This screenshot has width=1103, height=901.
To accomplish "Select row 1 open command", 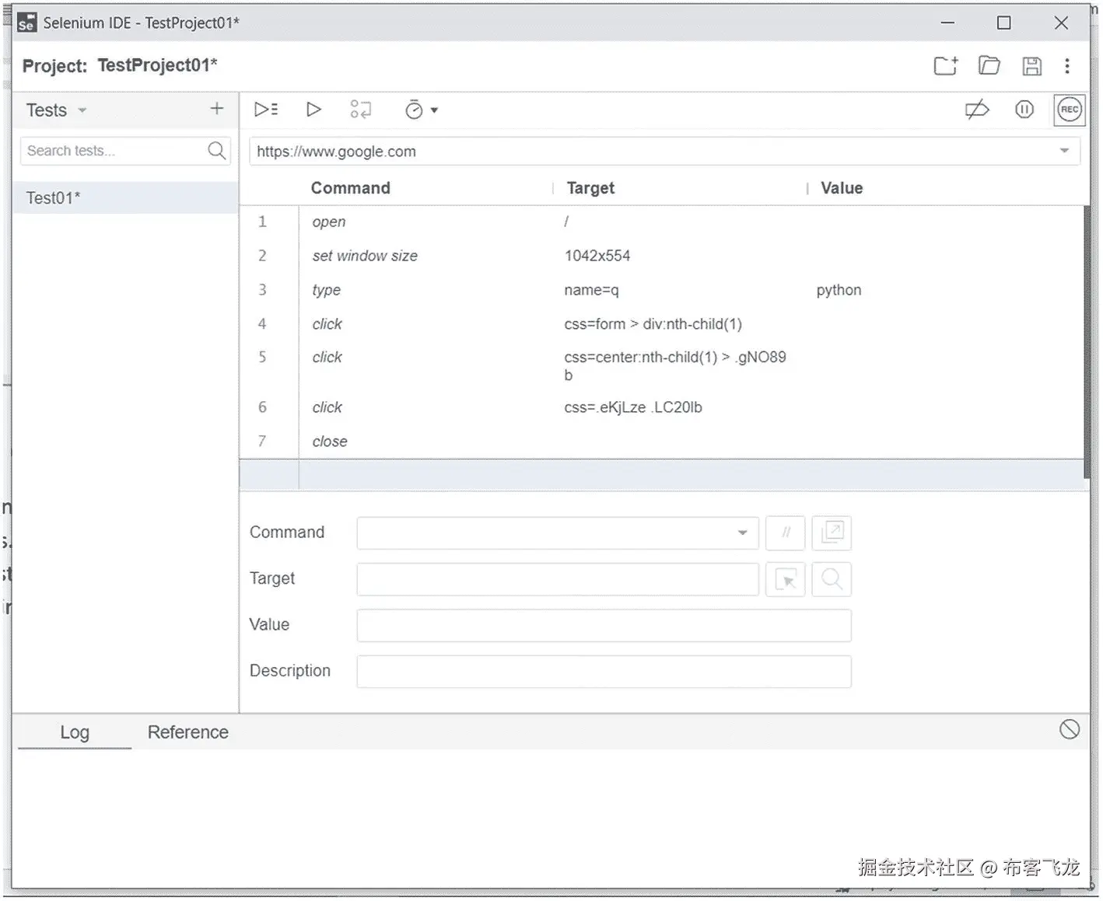I will click(661, 222).
